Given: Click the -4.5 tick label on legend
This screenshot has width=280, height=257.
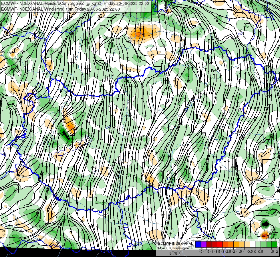Looking at the screenshot, I should (206, 252).
